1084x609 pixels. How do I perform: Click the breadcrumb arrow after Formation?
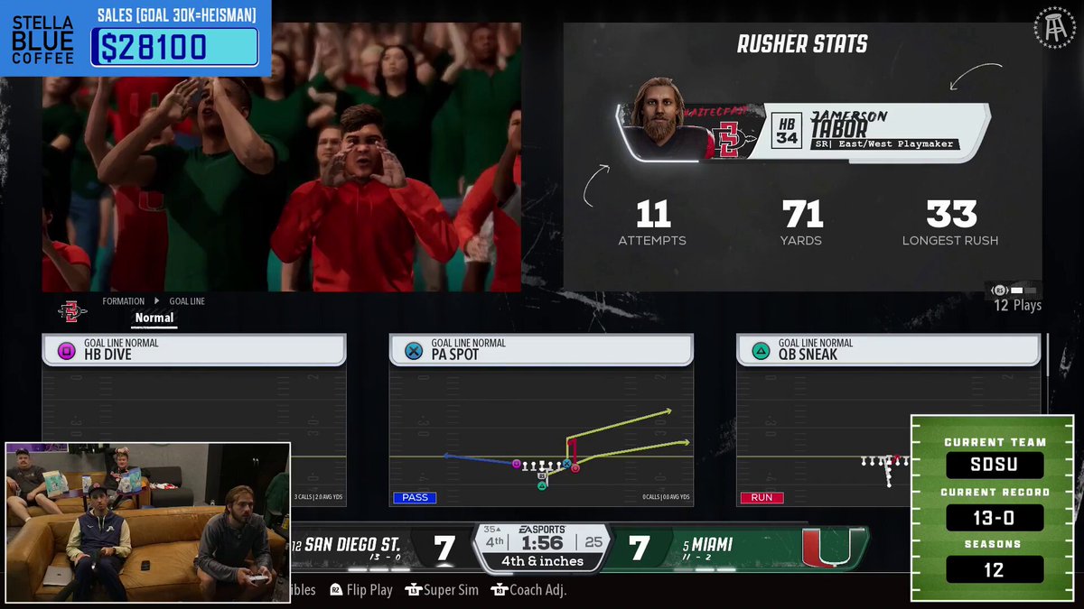coord(155,301)
